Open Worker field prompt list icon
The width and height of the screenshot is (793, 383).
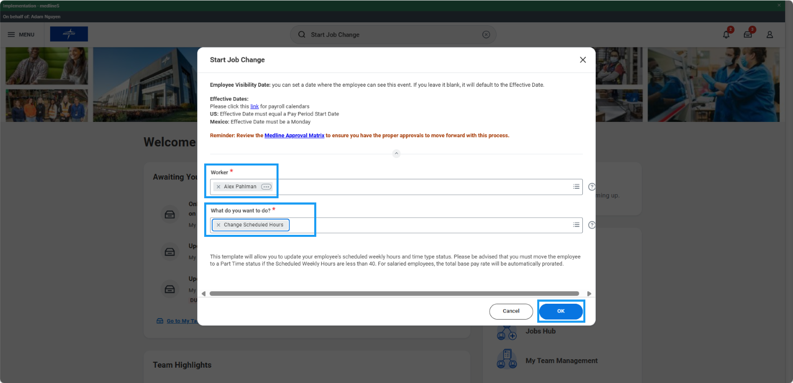tap(576, 187)
